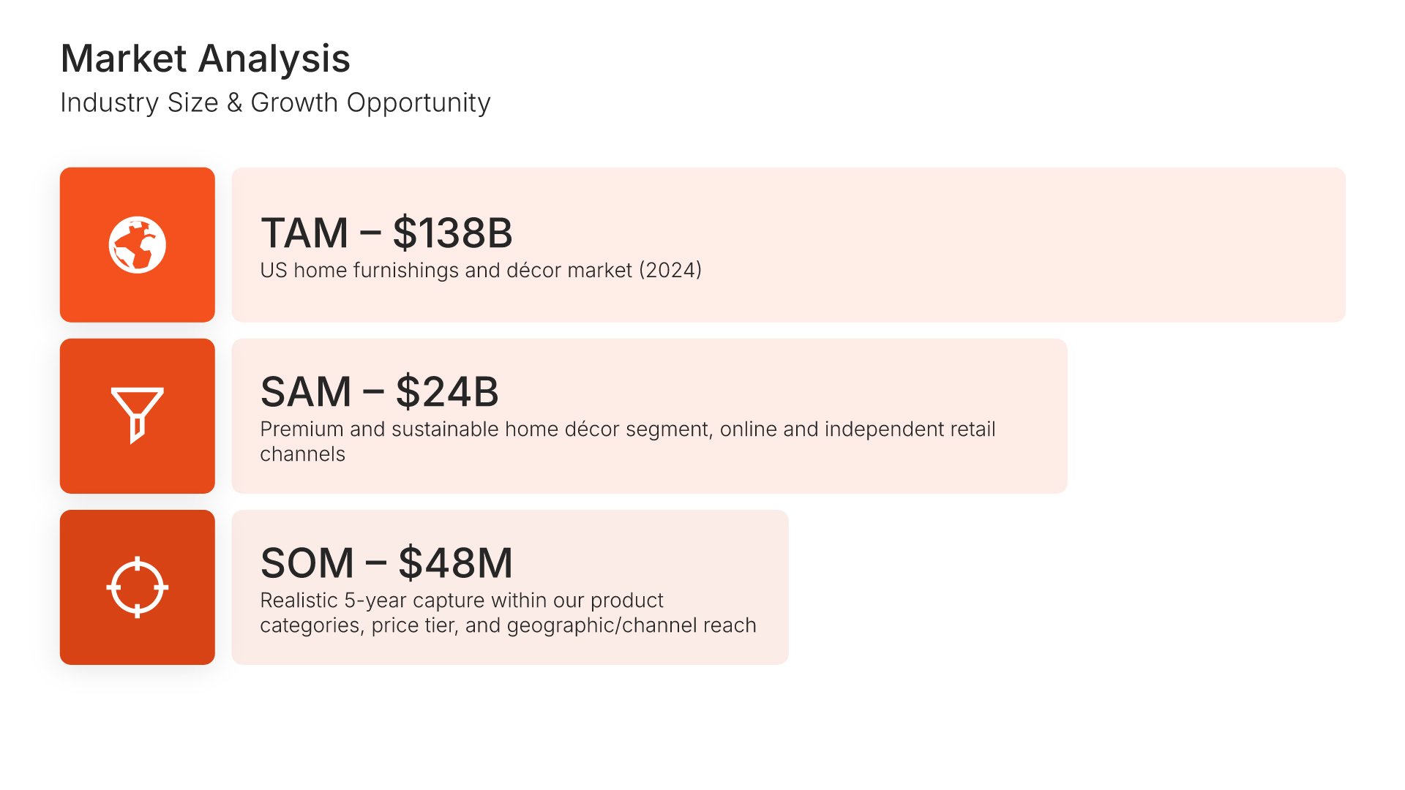Click the Market Analysis title
The image size is (1405, 790).
coord(205,59)
